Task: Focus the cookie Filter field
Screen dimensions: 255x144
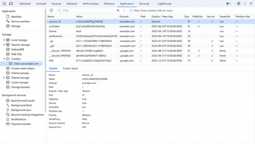Action: click(x=84, y=10)
